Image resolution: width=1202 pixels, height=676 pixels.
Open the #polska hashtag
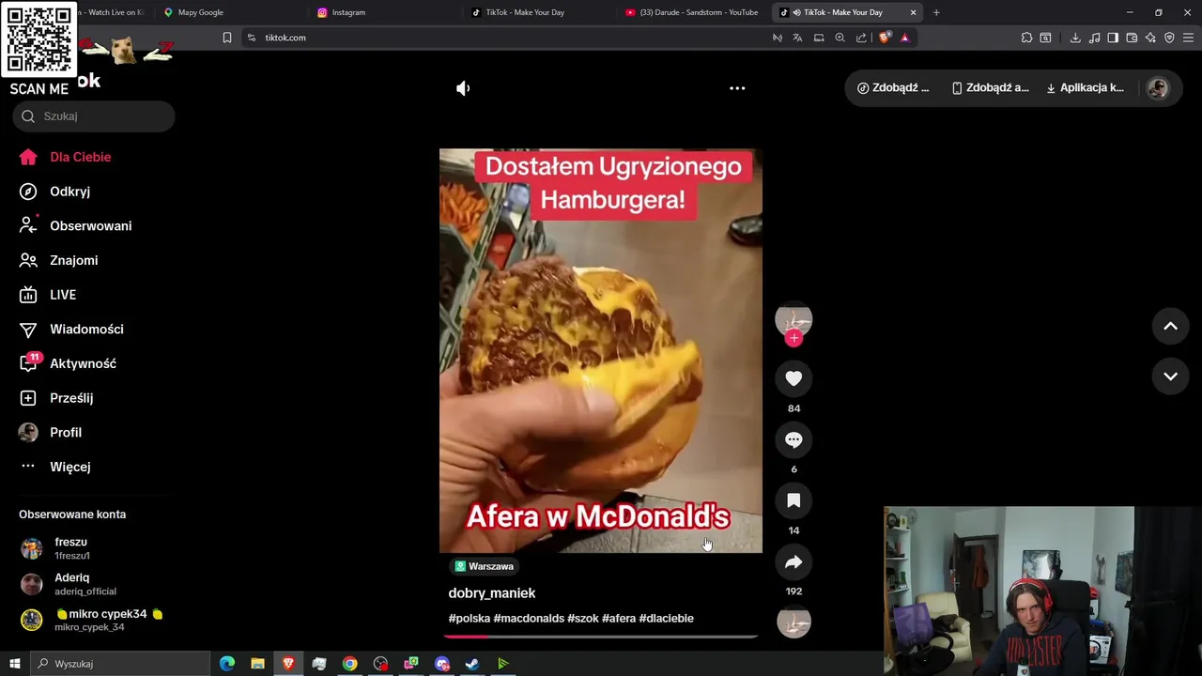click(x=470, y=619)
